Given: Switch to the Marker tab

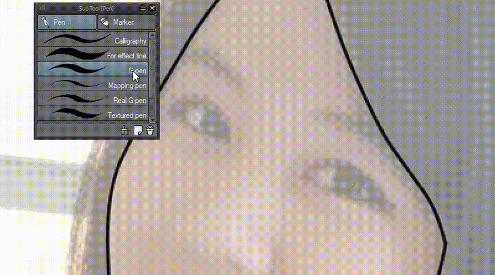Looking at the screenshot, I should (126, 23).
